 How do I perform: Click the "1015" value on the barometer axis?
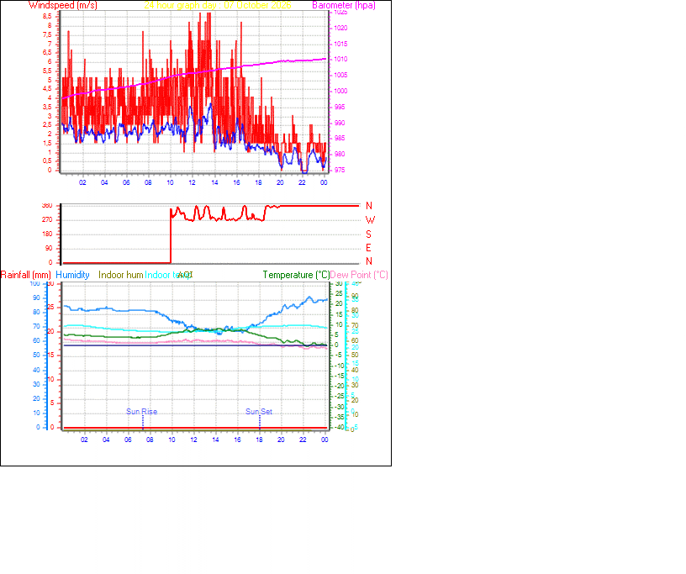[340, 44]
